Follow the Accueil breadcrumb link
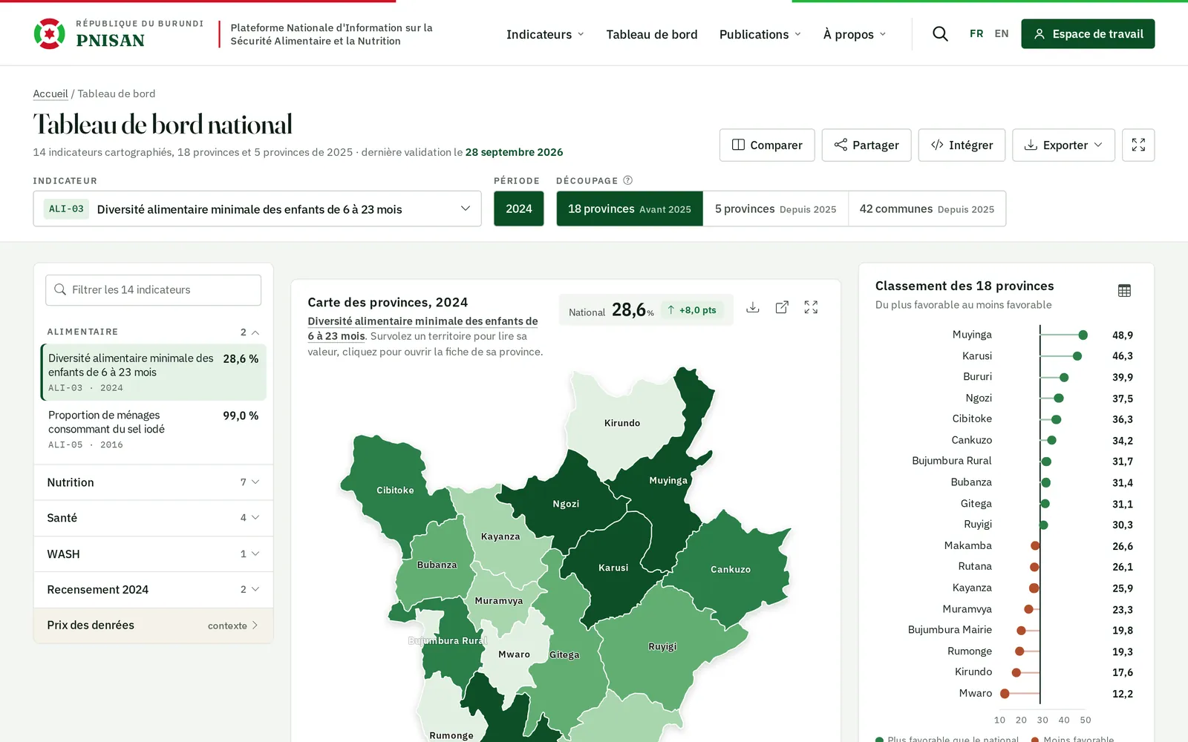This screenshot has width=1188, height=742. [50, 93]
